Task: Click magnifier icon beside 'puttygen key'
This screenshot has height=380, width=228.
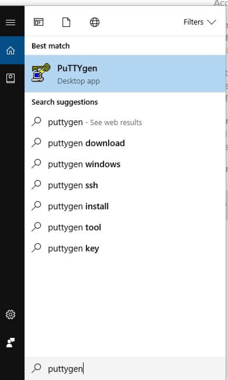Action: coord(37,248)
